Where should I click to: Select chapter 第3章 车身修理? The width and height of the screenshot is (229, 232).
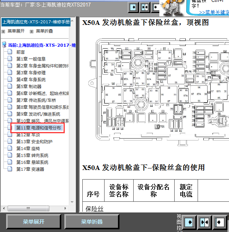pyautogui.click(x=31, y=73)
